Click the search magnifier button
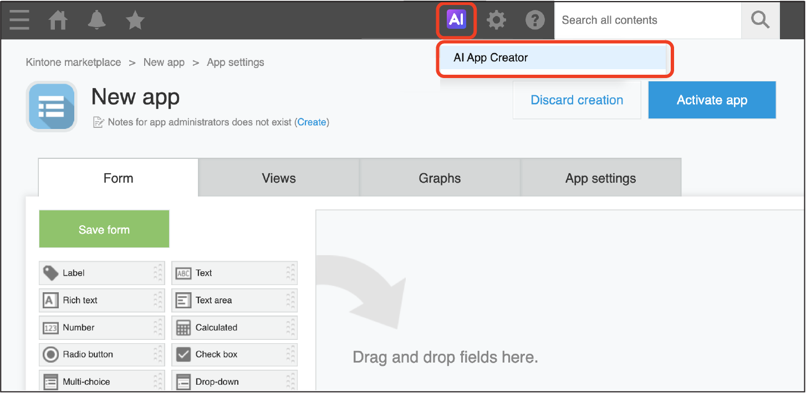Image resolution: width=806 pixels, height=393 pixels. (x=760, y=20)
